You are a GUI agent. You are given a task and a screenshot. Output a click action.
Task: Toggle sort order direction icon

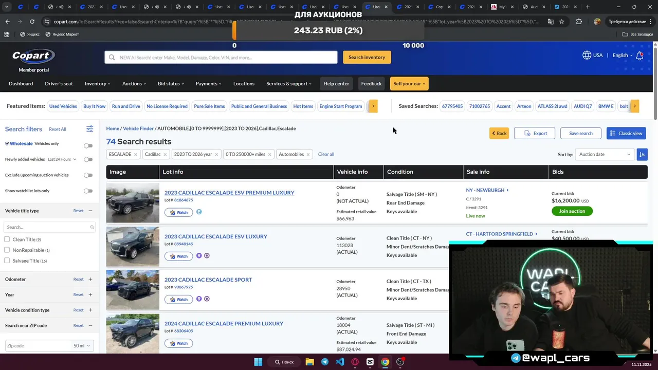tap(642, 154)
